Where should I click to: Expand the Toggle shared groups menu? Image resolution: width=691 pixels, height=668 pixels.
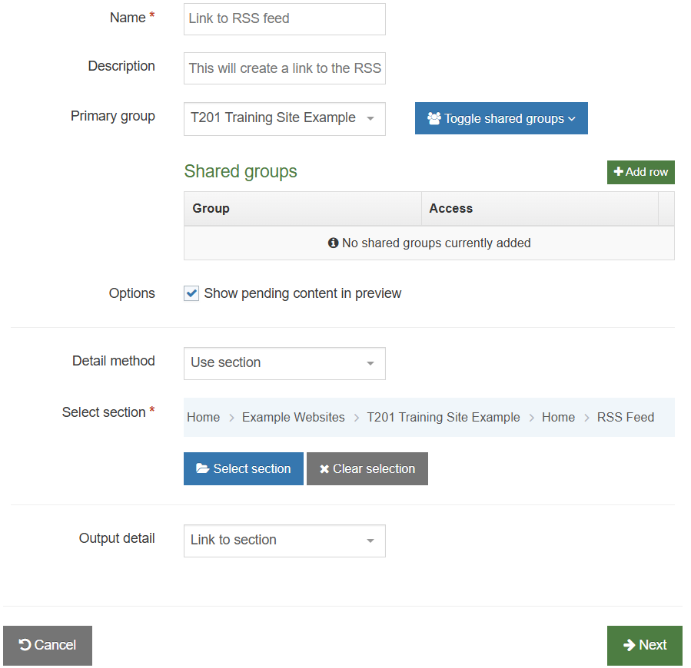coord(501,118)
